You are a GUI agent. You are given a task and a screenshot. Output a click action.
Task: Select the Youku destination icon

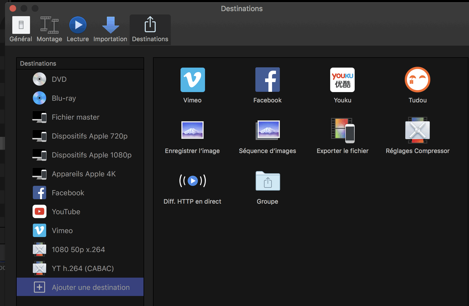[342, 80]
